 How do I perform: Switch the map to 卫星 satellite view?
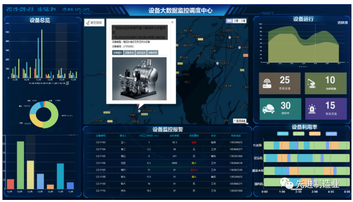point(236,21)
